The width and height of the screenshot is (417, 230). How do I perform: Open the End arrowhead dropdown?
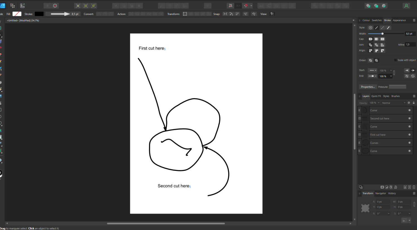point(372,76)
